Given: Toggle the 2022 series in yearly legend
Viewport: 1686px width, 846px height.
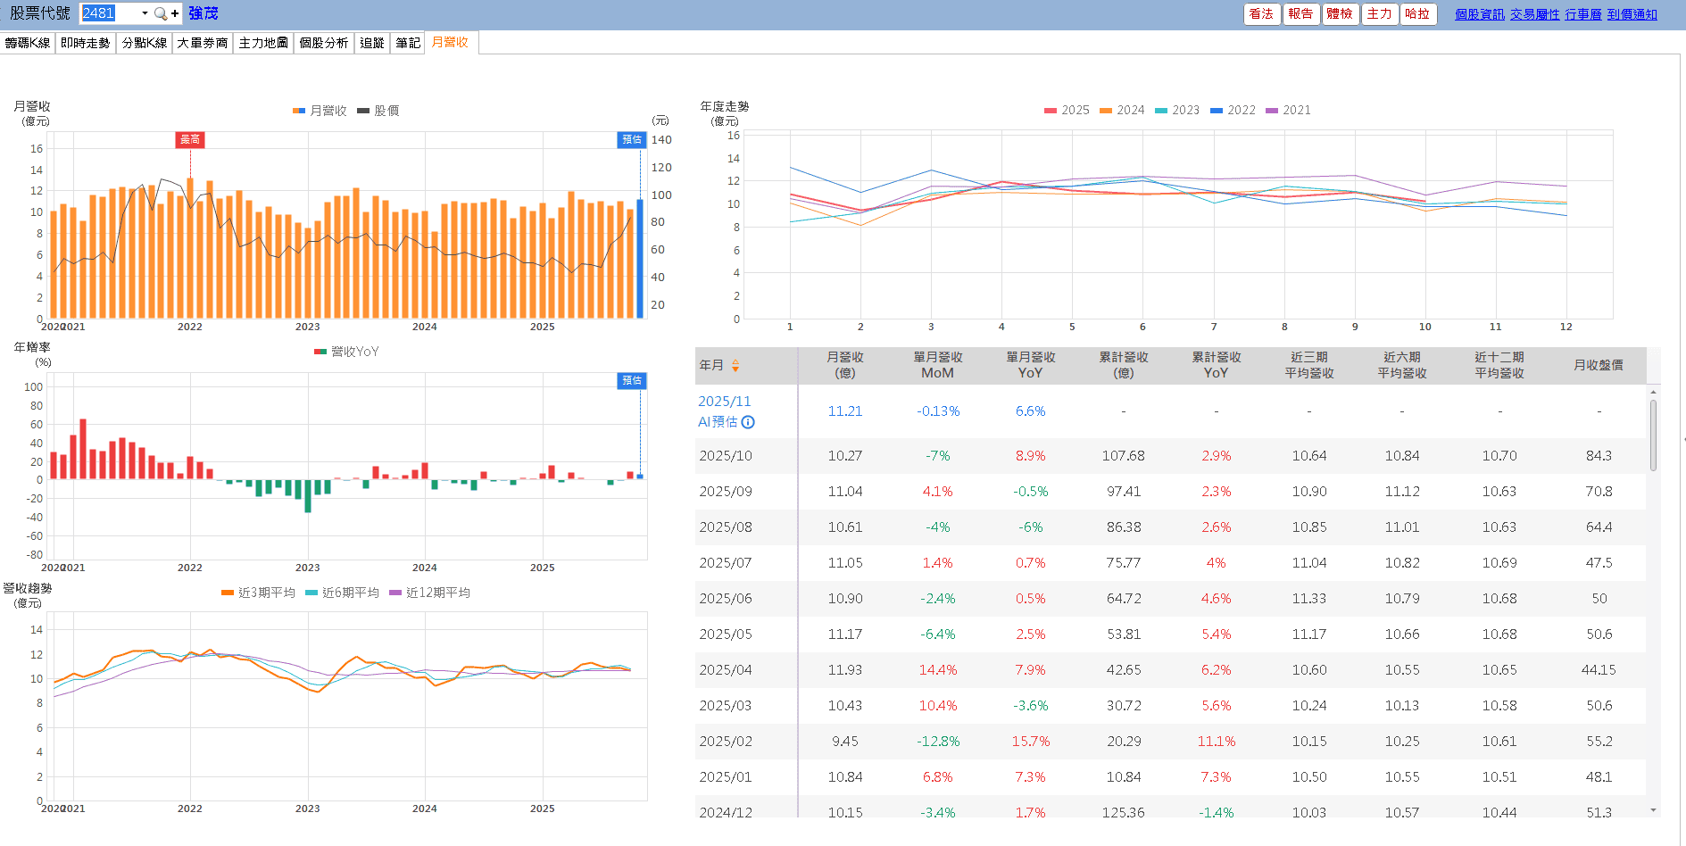Looking at the screenshot, I should tap(1233, 110).
